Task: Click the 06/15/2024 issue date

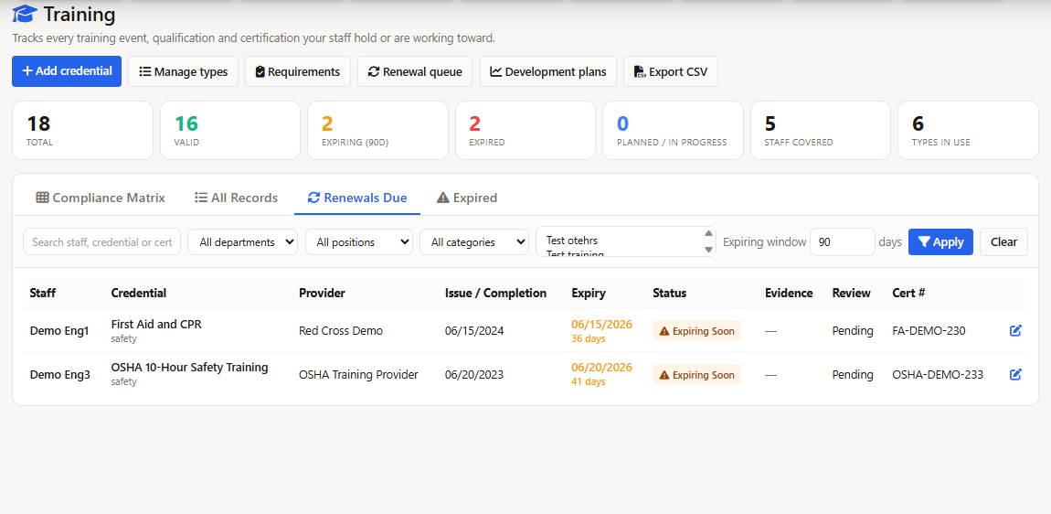Action: pyautogui.click(x=474, y=330)
